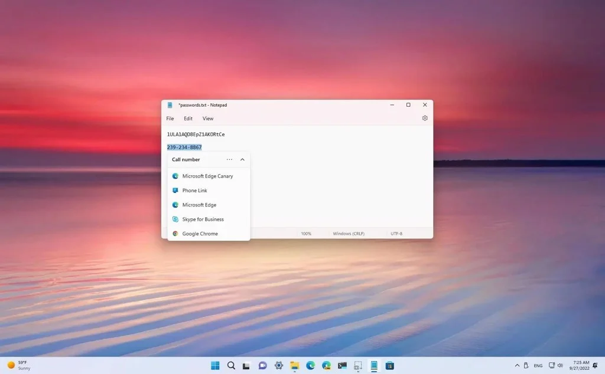The width and height of the screenshot is (605, 374).
Task: Minimize the Notepad window
Action: [x=392, y=105]
